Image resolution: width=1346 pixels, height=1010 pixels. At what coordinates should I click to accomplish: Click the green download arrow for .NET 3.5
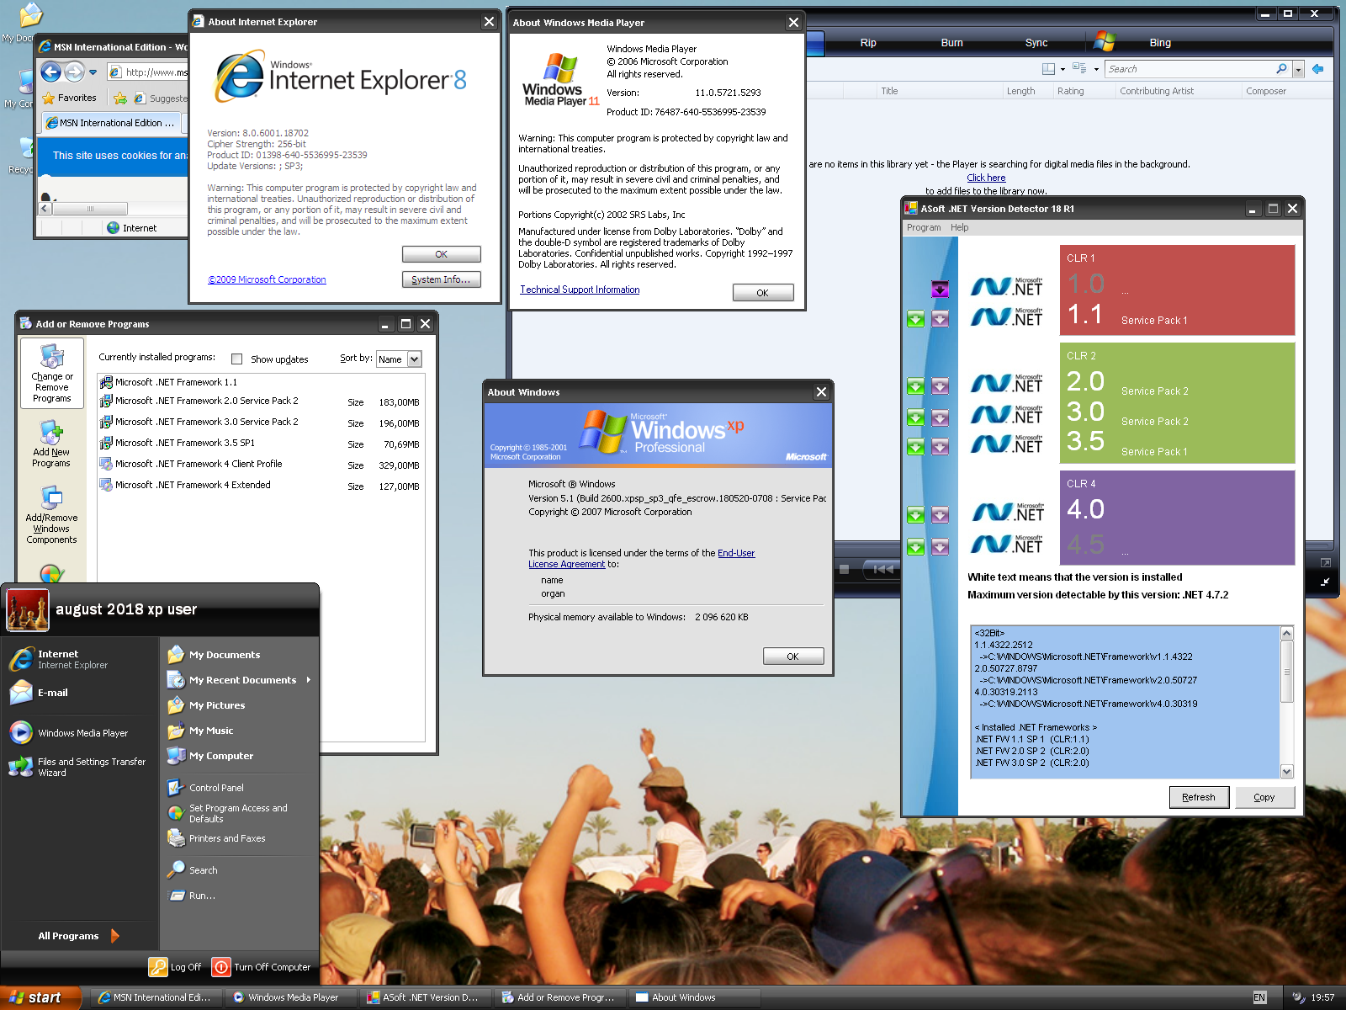point(916,447)
